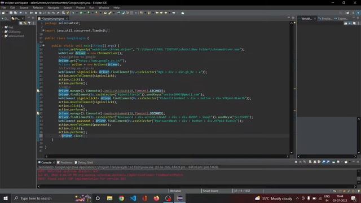
Task: Open Chrome from the Windows taskbar
Action: [121, 198]
